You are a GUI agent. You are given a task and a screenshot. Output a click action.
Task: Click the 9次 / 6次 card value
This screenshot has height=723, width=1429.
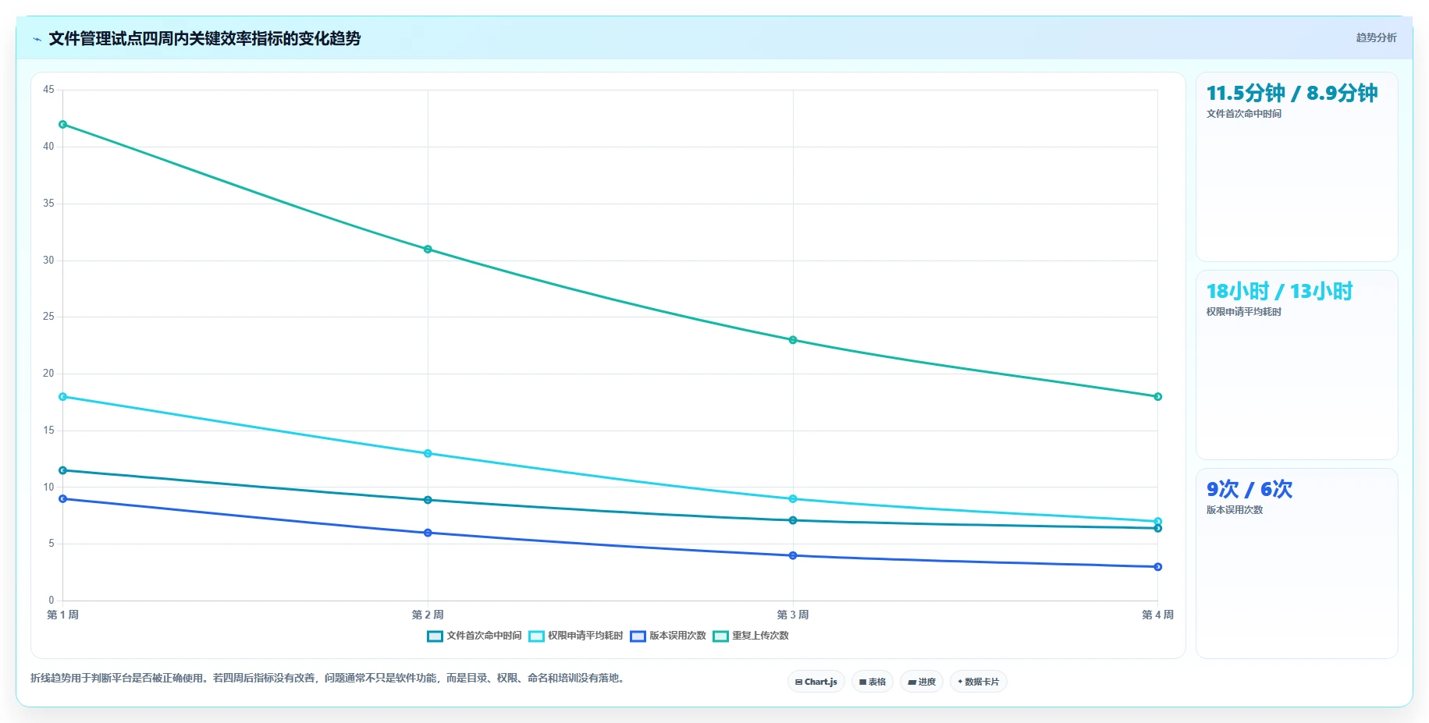1249,489
